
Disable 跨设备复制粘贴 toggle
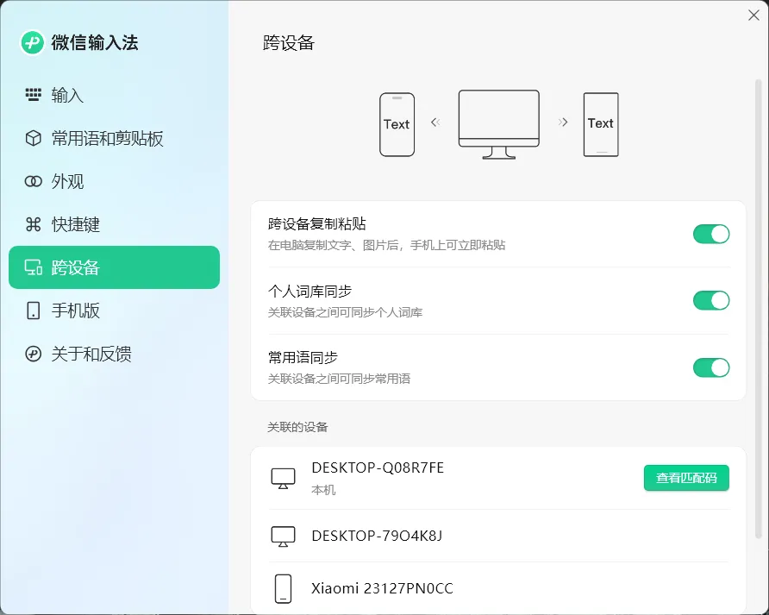[711, 234]
